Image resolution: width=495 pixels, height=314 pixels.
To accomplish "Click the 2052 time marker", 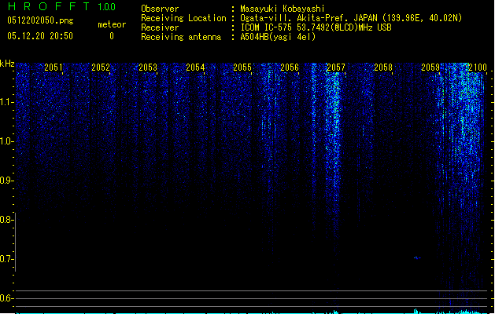I will (101, 67).
